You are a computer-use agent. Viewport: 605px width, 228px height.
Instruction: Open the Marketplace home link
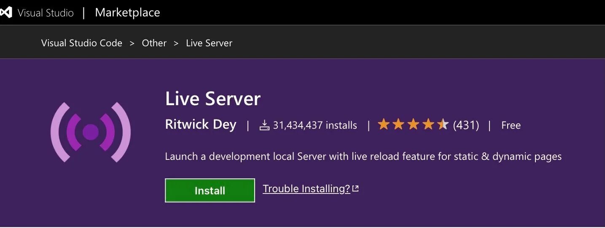click(x=127, y=13)
